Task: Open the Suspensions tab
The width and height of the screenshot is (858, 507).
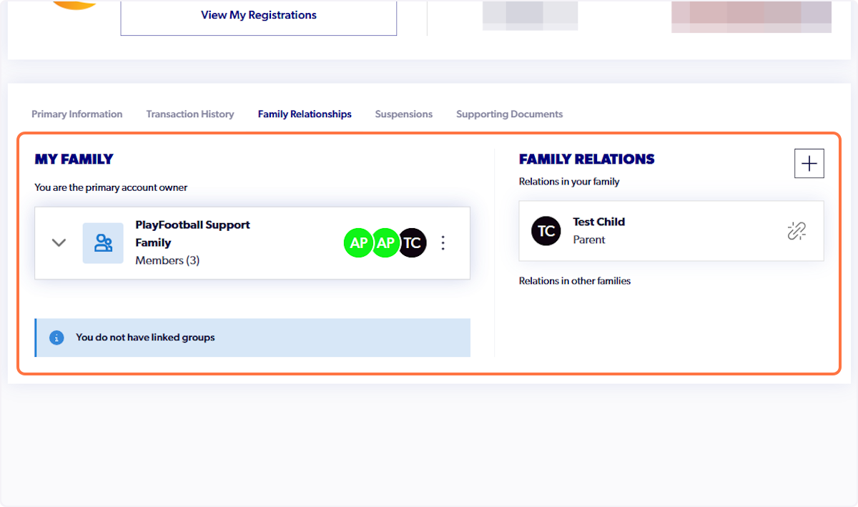Action: click(403, 114)
